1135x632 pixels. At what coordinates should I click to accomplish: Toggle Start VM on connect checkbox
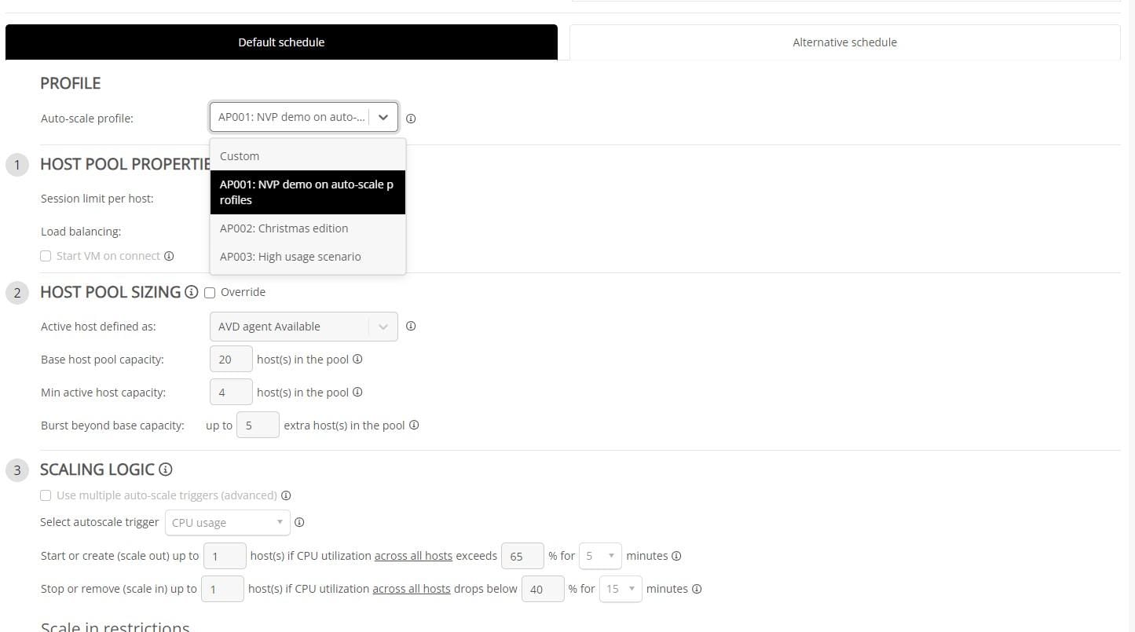tap(46, 256)
